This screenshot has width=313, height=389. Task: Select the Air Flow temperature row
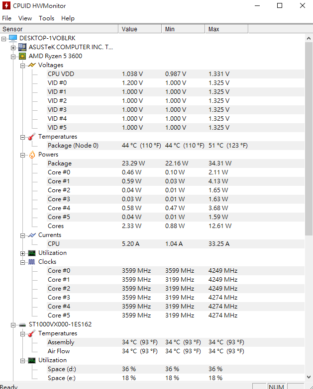click(x=176, y=351)
